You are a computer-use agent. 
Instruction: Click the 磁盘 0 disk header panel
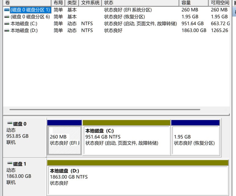[x=25, y=137]
